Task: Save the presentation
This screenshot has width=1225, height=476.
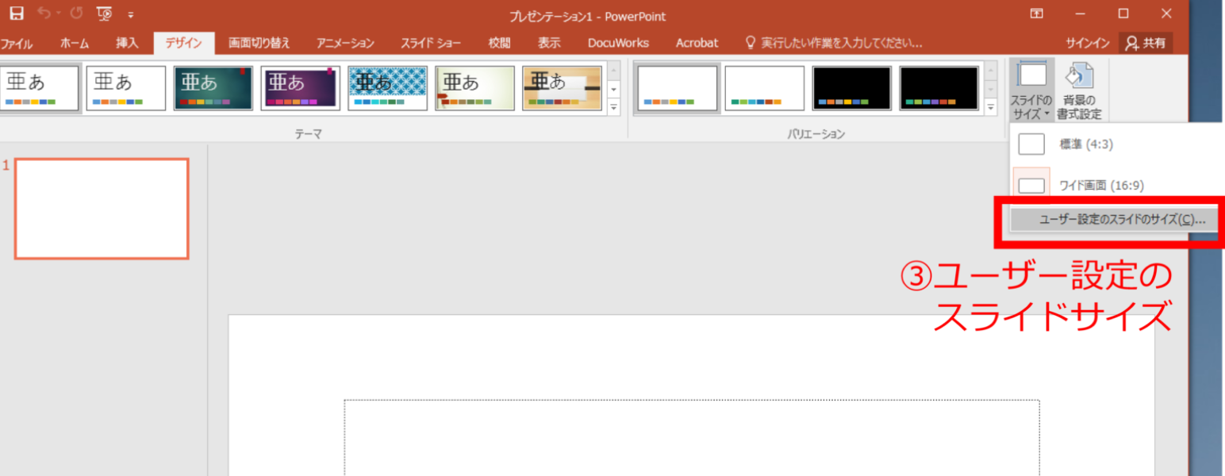Action: pos(17,13)
